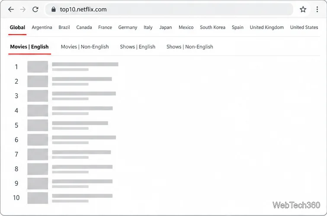
Task: Bookmark this page with the star icon
Action: (x=303, y=9)
